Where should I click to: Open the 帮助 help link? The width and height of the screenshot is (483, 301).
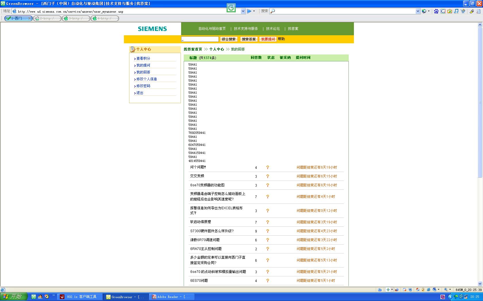(281, 39)
